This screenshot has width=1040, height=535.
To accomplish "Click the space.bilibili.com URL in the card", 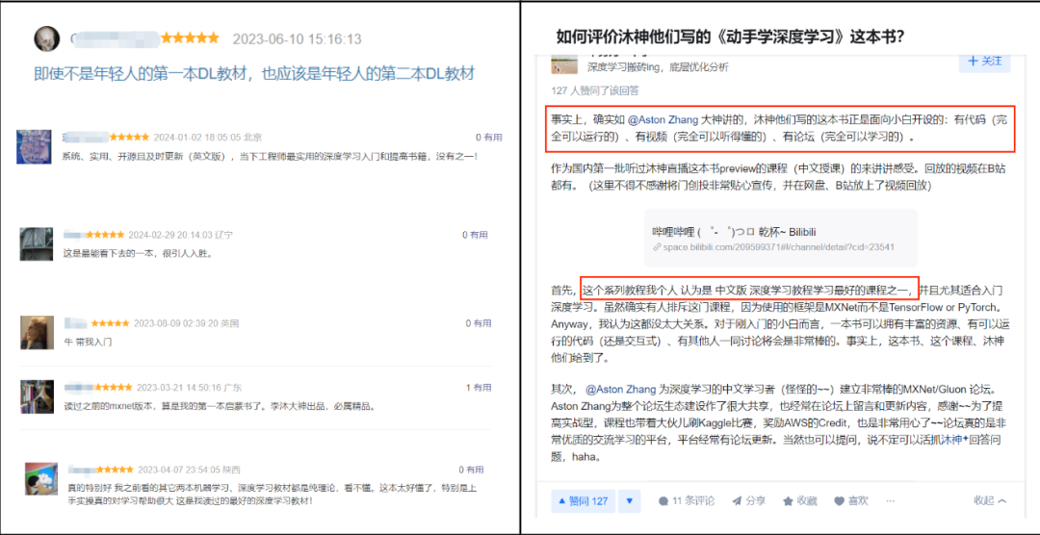I will [x=778, y=247].
